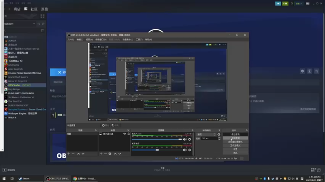Open the transition type dropdown
325x182 pixels.
206,134
